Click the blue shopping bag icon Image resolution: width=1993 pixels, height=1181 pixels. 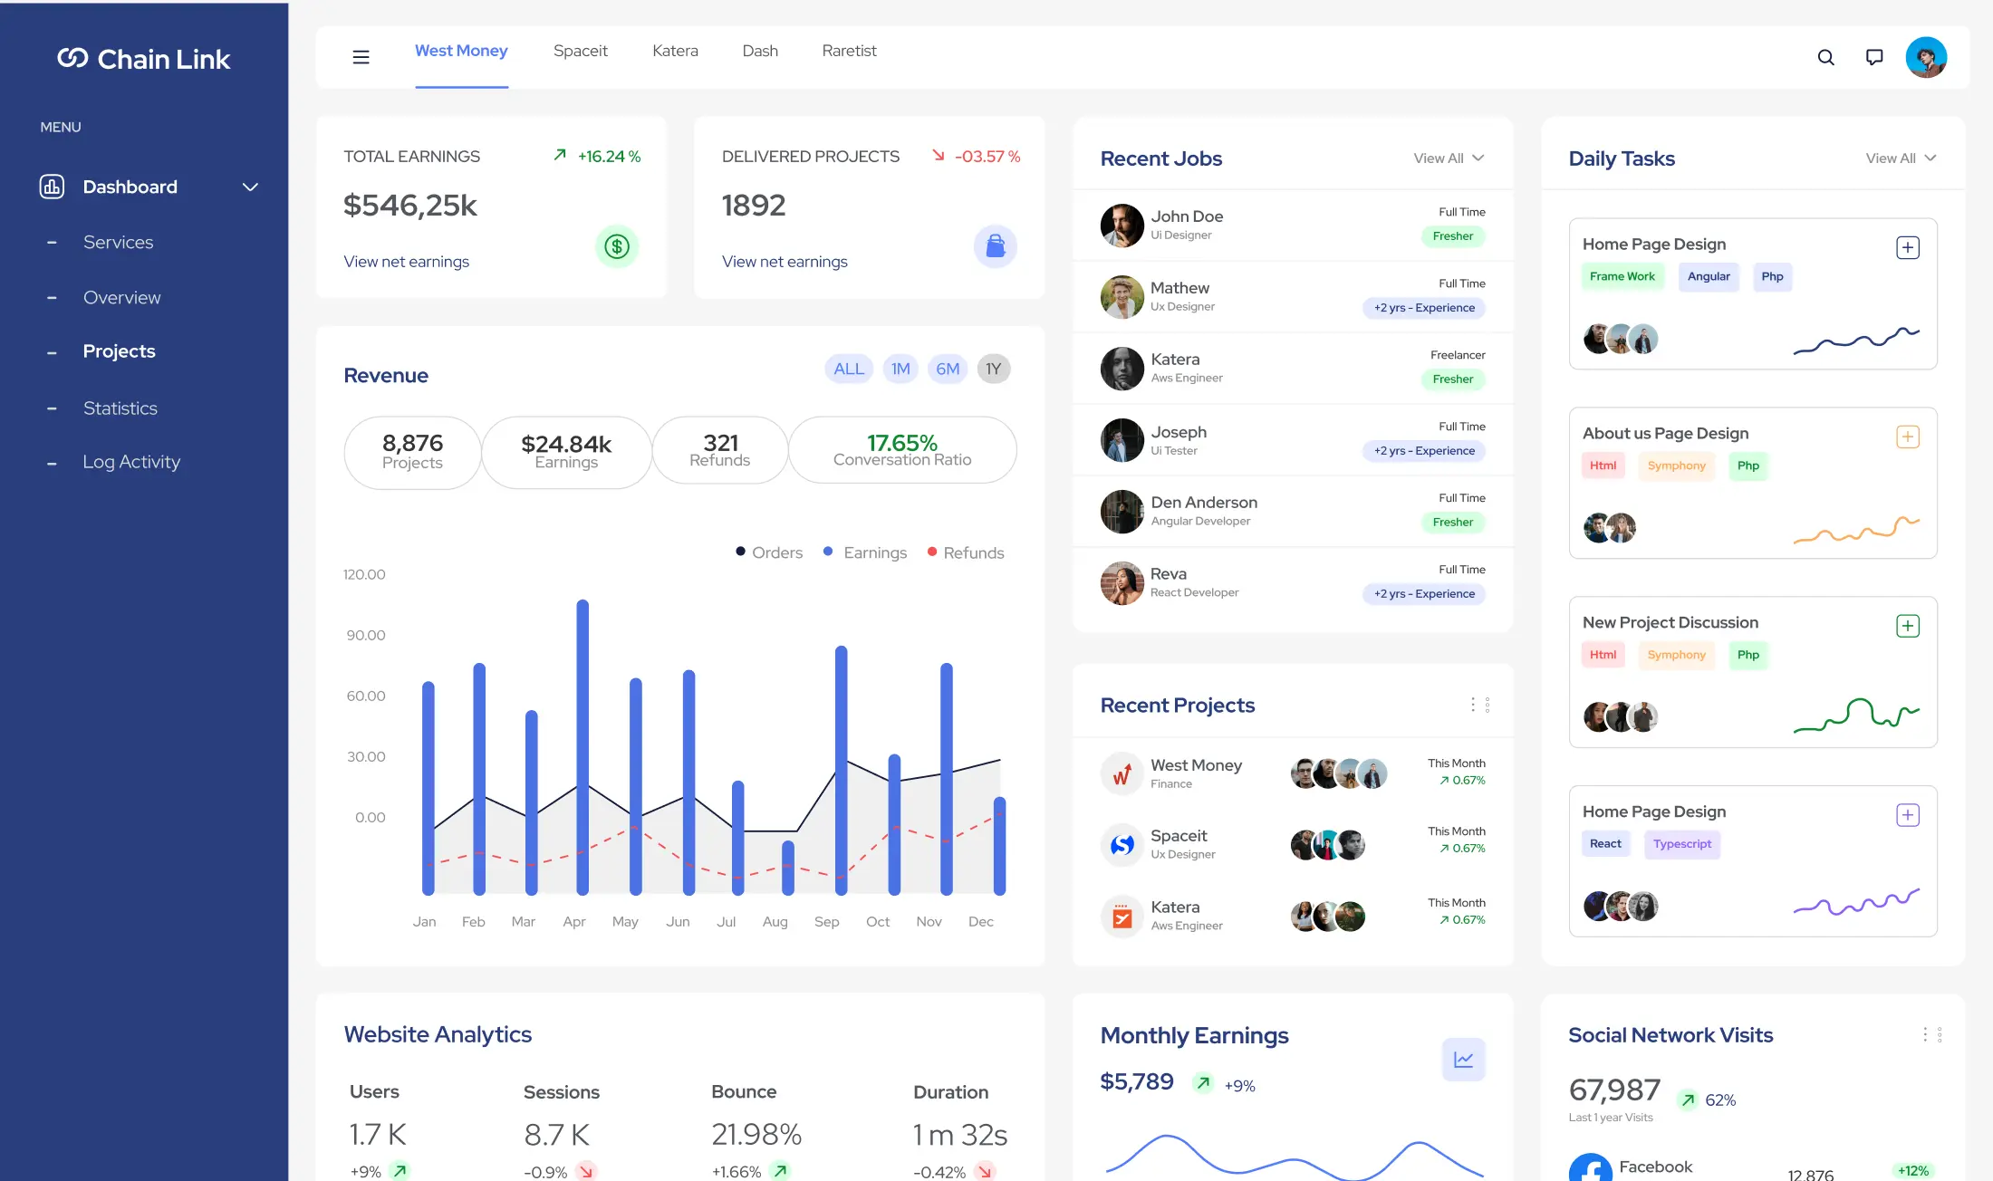[995, 246]
